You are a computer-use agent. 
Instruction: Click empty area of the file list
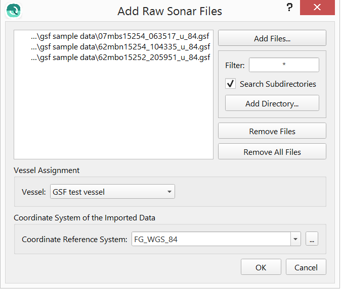pos(113,116)
